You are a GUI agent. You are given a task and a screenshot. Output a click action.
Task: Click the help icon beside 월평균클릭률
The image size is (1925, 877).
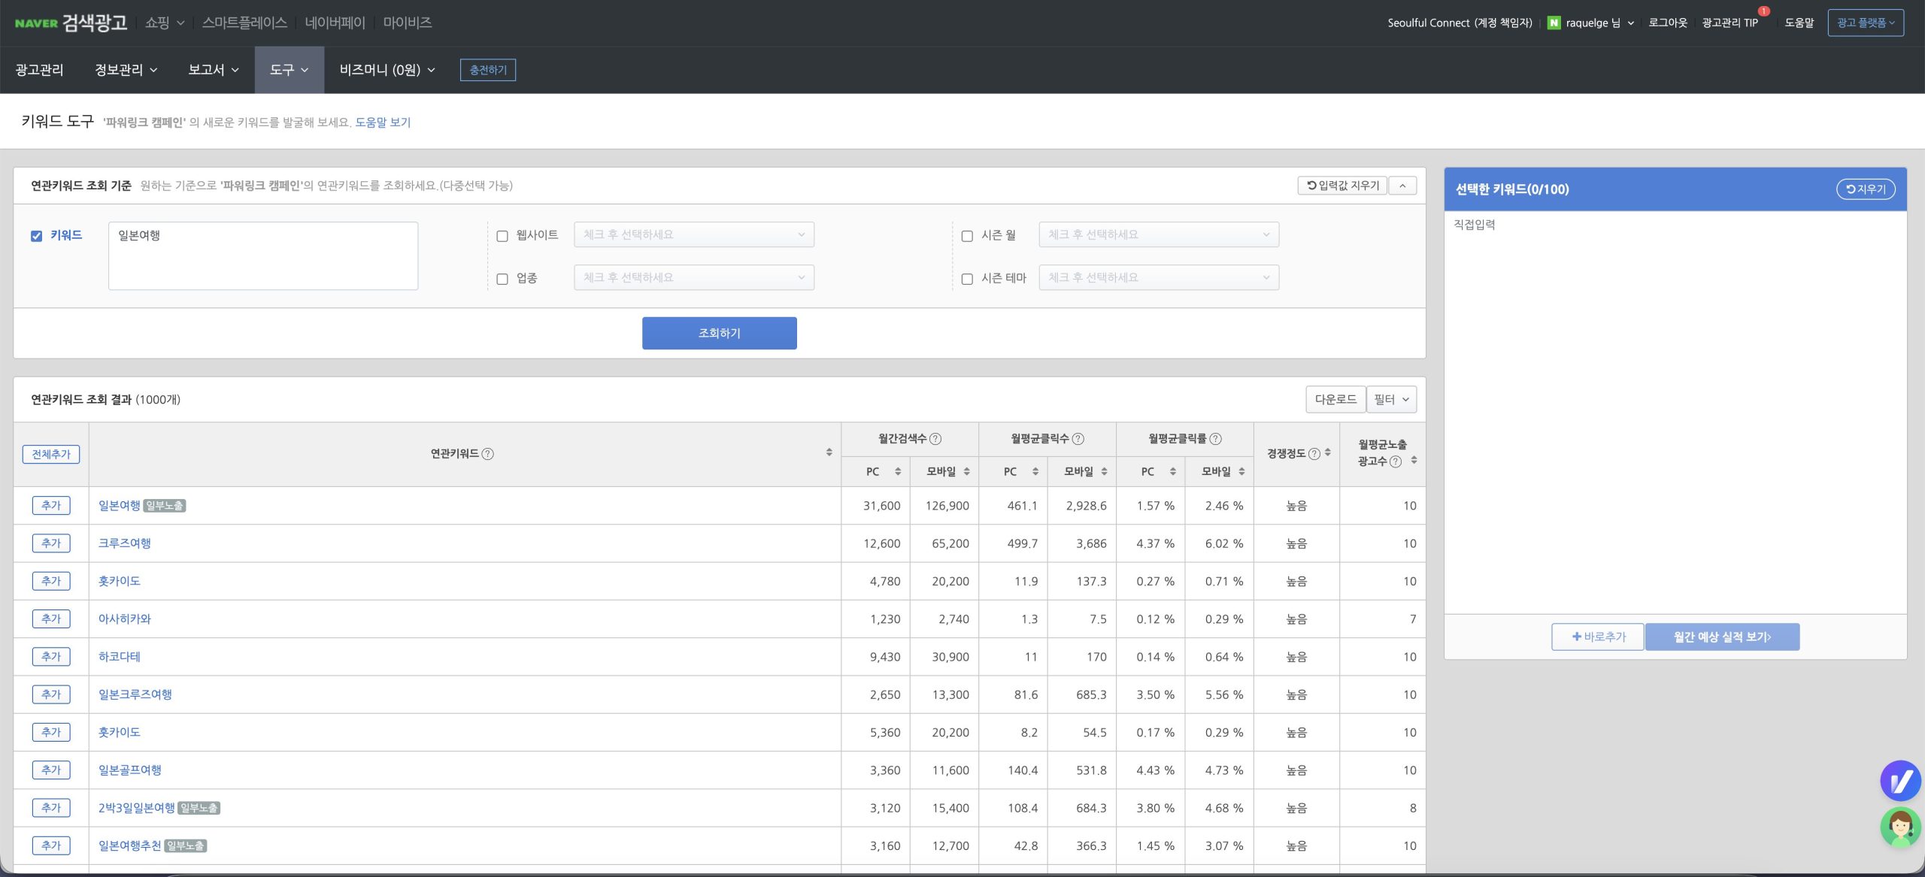pos(1215,439)
